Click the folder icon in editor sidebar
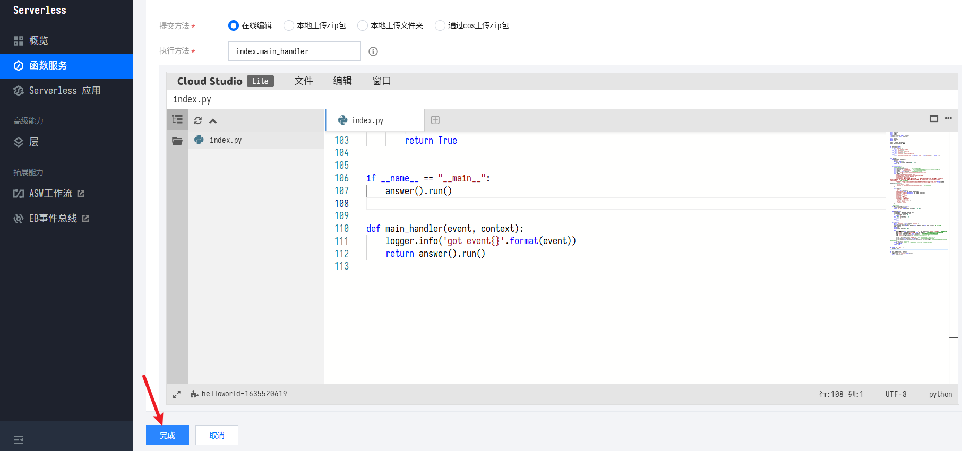962x451 pixels. click(177, 141)
